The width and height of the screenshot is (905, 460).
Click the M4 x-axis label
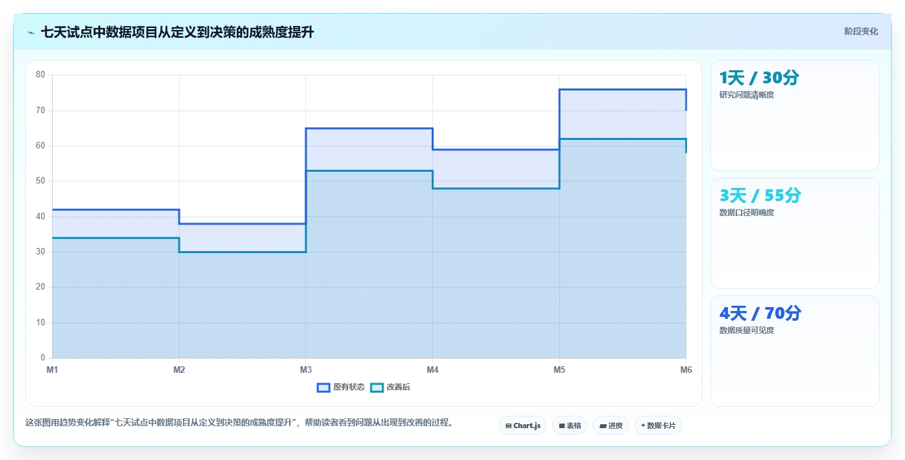tap(432, 370)
